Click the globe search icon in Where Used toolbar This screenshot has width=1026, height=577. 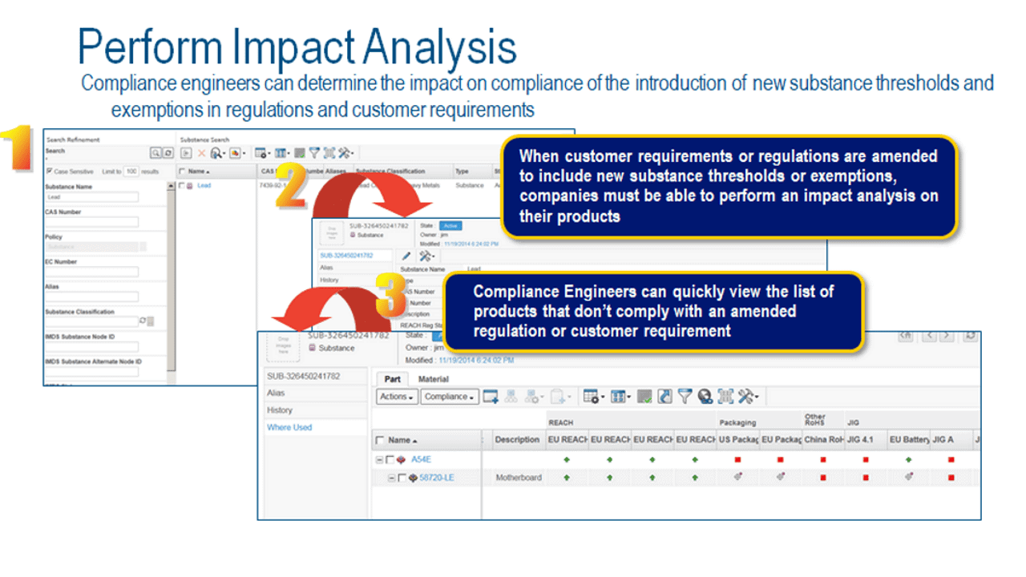click(x=705, y=397)
